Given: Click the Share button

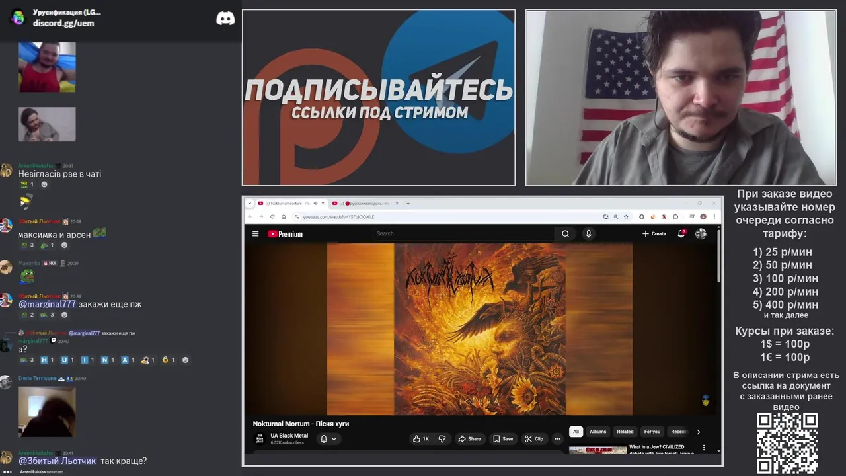Looking at the screenshot, I should 469,438.
